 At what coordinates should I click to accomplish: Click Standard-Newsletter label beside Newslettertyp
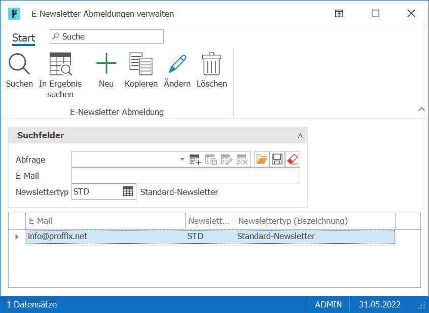click(x=179, y=192)
